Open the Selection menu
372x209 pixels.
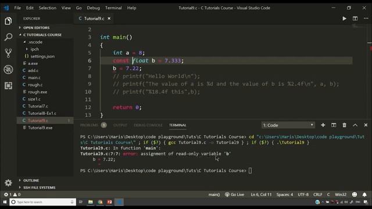[48, 8]
